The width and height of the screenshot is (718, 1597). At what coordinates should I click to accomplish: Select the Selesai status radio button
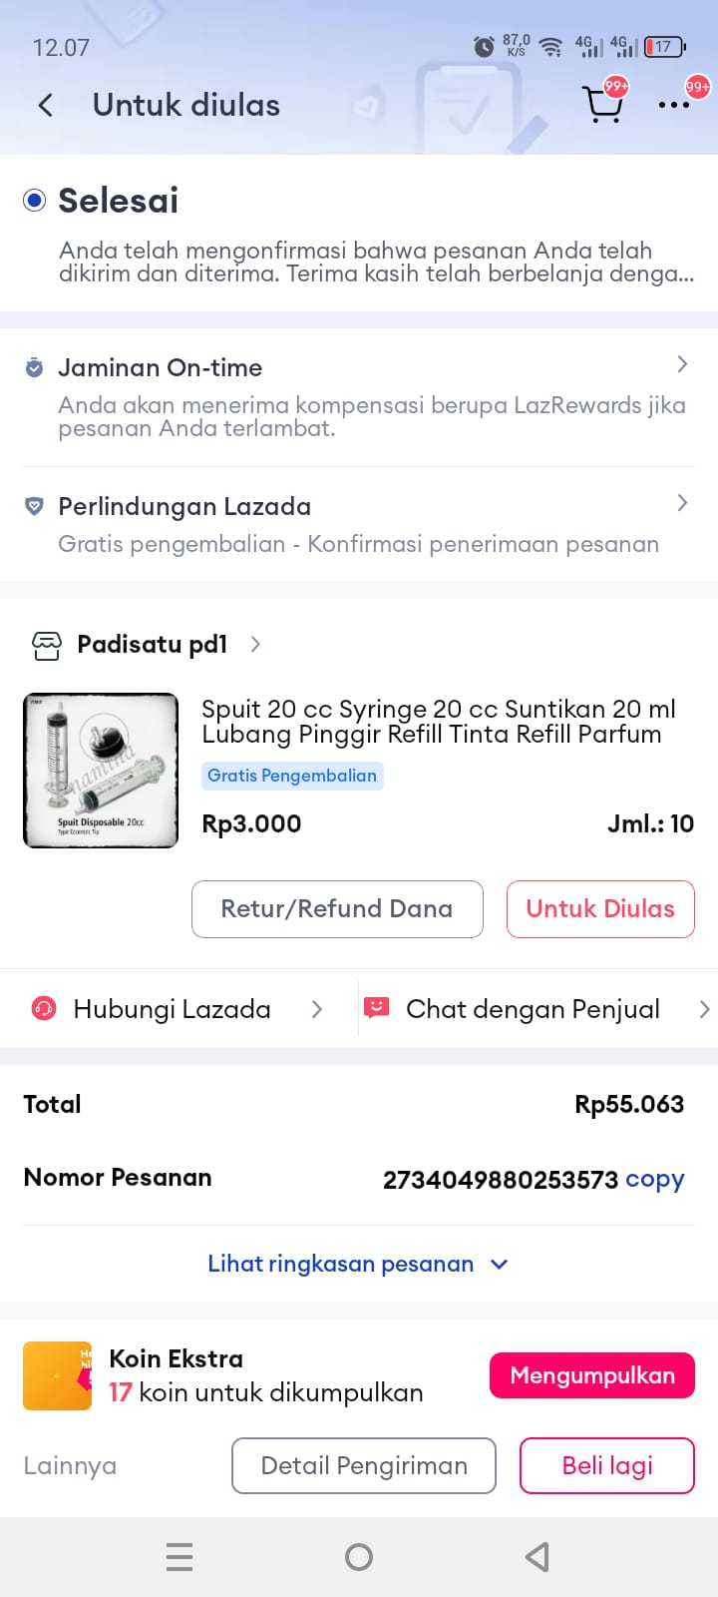pos(35,201)
